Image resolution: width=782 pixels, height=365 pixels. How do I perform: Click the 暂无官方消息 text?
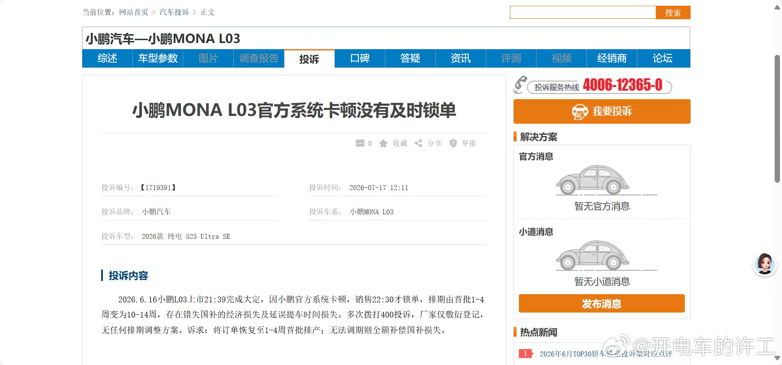click(602, 206)
